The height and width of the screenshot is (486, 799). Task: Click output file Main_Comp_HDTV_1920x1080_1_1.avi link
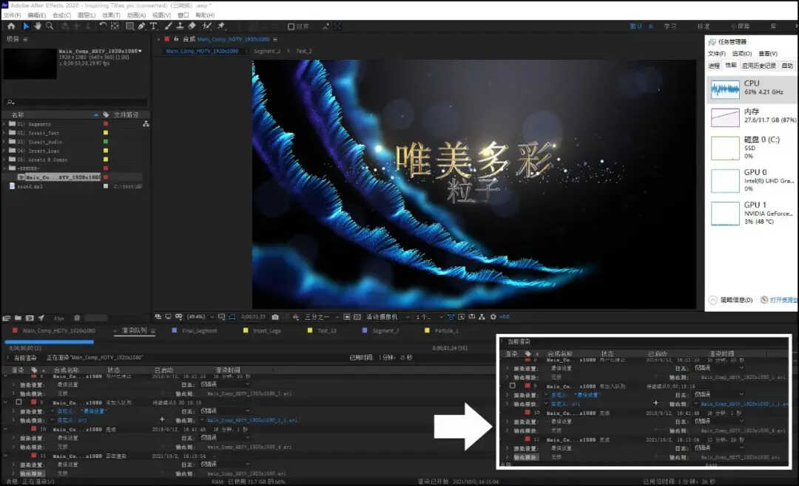[252, 420]
